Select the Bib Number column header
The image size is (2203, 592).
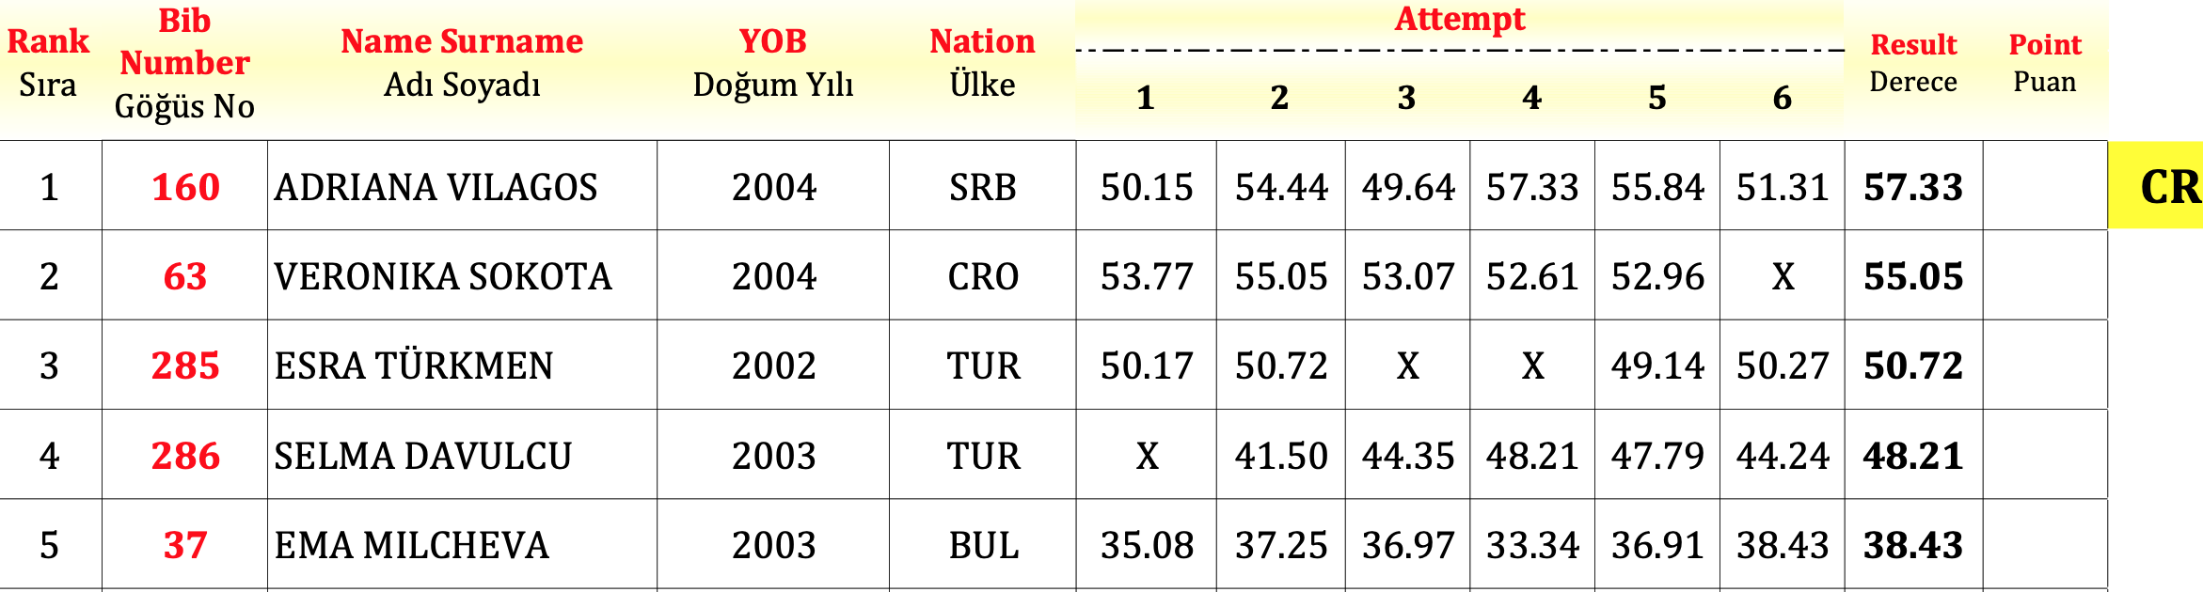point(184,62)
